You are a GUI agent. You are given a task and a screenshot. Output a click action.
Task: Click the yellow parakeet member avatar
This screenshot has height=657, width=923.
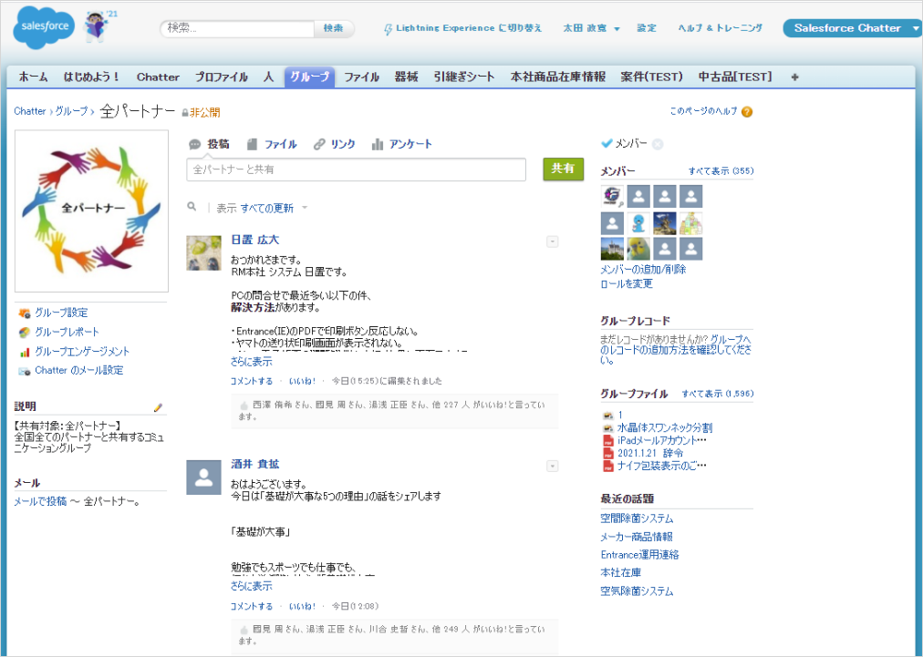pos(638,249)
